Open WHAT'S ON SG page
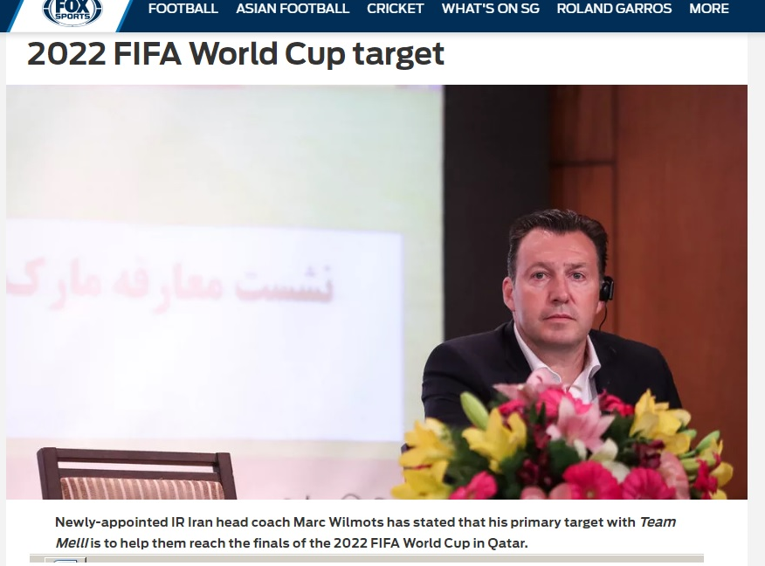The image size is (765, 566). pos(490,9)
